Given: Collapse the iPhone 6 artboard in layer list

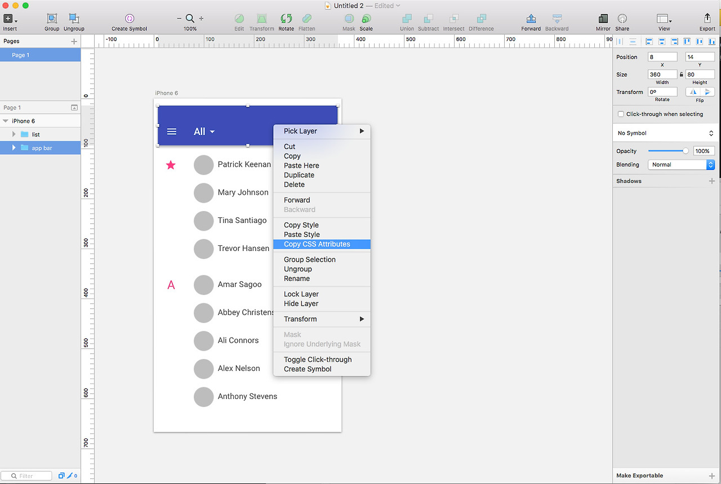Looking at the screenshot, I should click(x=6, y=121).
